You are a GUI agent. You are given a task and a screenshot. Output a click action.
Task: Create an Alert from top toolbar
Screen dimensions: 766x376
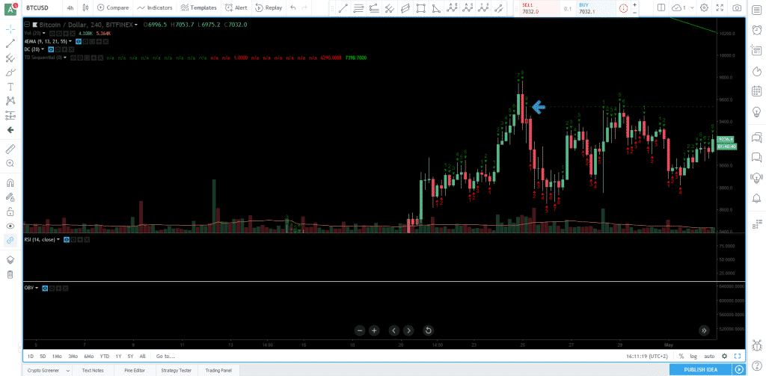[236, 7]
